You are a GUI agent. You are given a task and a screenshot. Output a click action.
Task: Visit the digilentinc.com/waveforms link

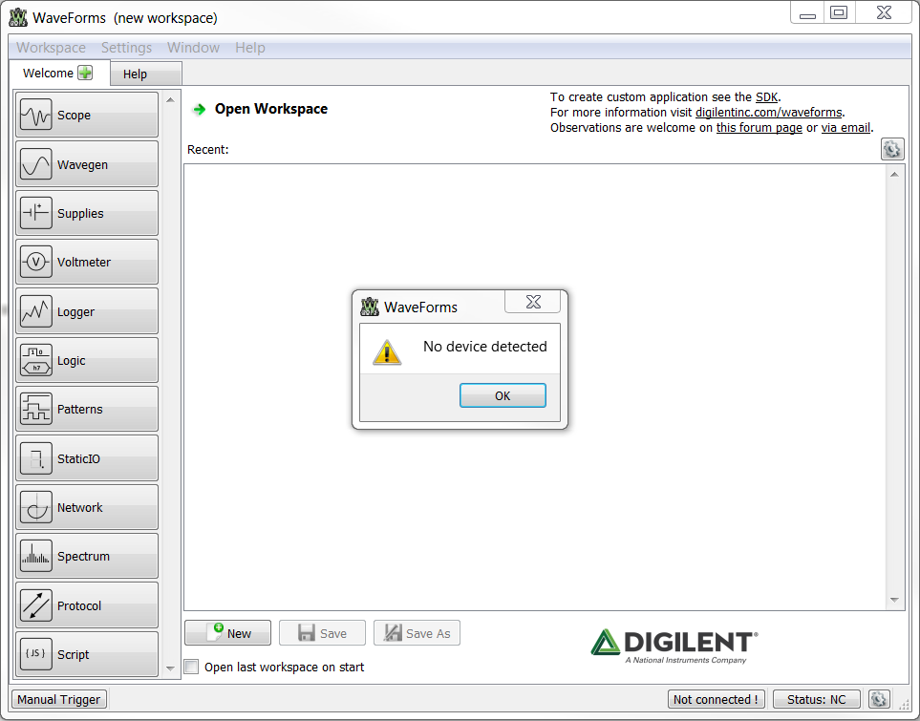[x=769, y=112]
